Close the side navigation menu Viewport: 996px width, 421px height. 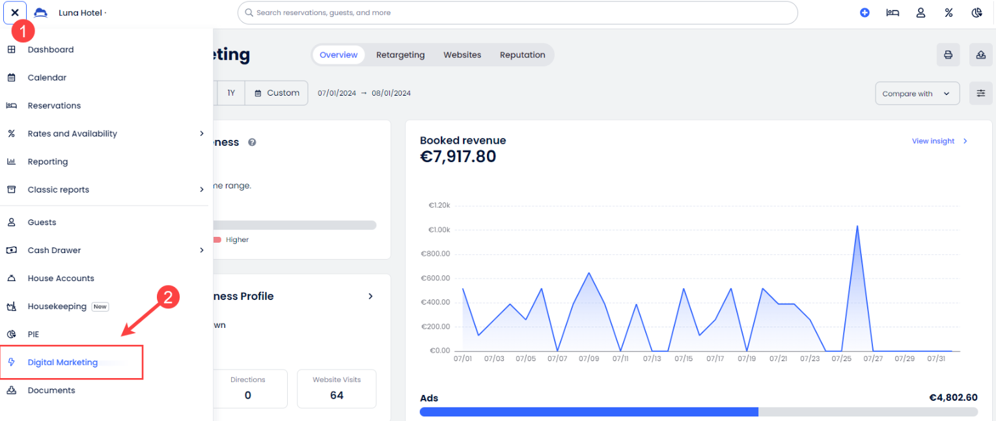point(14,12)
